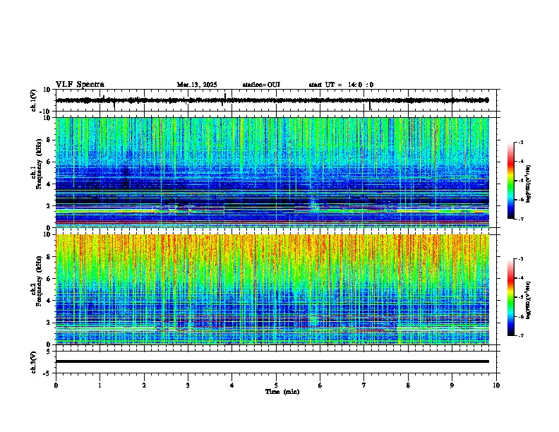Click the time axis tick label '1'
Viewport: 559px width, 432px height.
pyautogui.click(x=100, y=385)
